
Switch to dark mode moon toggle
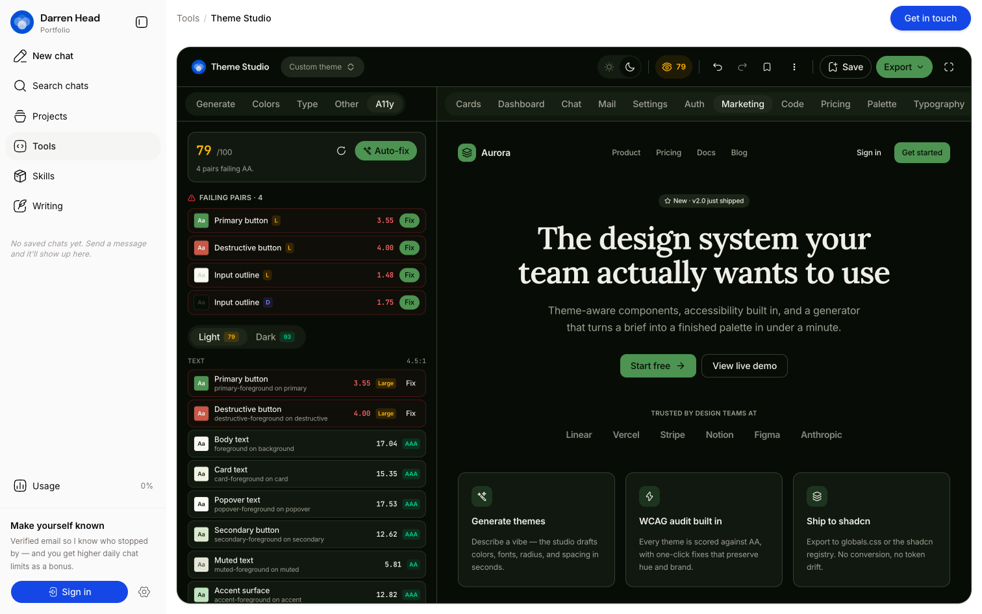(630, 67)
